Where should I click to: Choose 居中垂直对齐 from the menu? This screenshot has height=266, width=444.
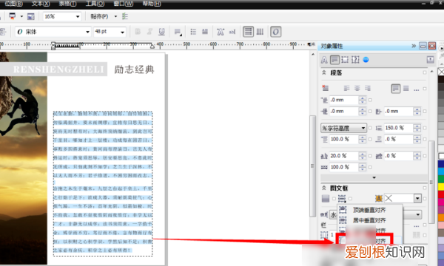[369, 220]
